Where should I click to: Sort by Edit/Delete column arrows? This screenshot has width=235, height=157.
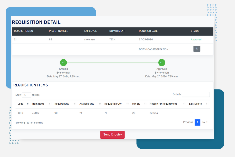point(207,104)
